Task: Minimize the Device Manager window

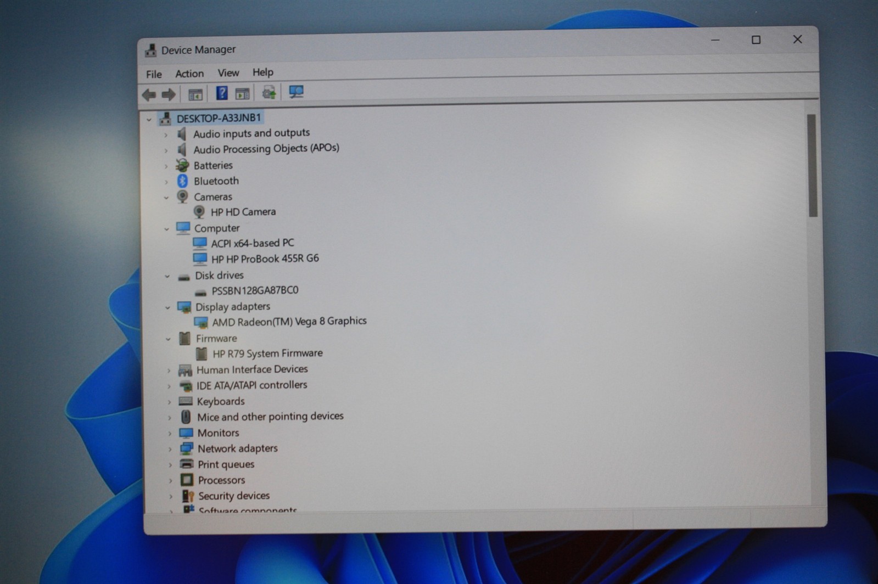Action: 715,40
